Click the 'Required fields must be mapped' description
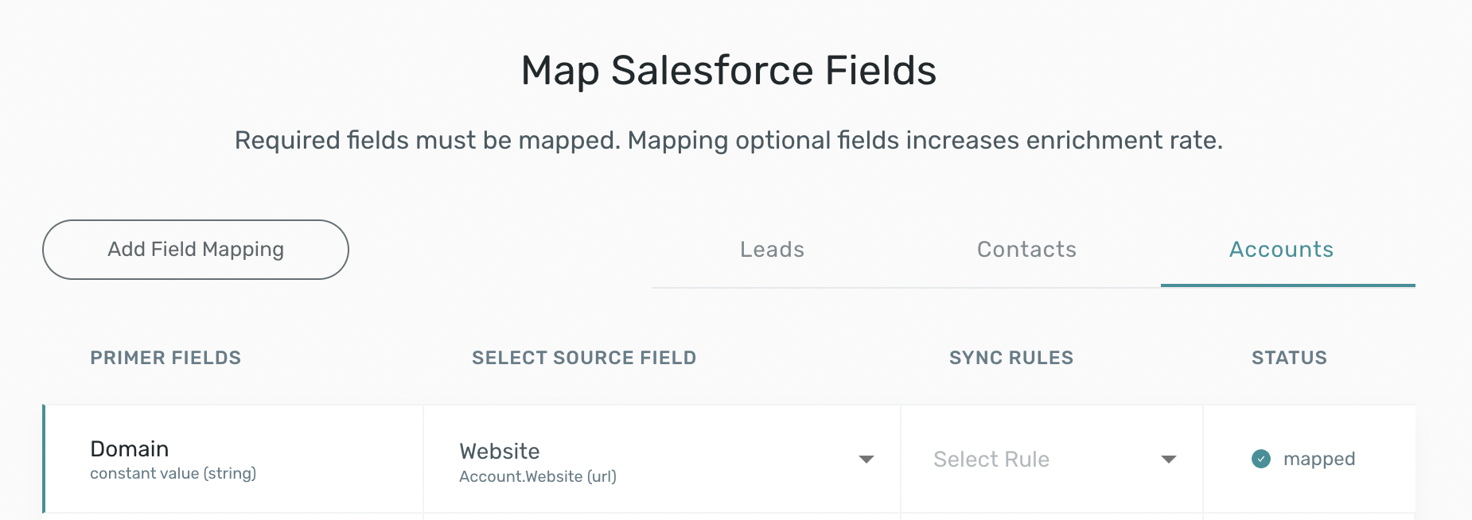 (729, 140)
